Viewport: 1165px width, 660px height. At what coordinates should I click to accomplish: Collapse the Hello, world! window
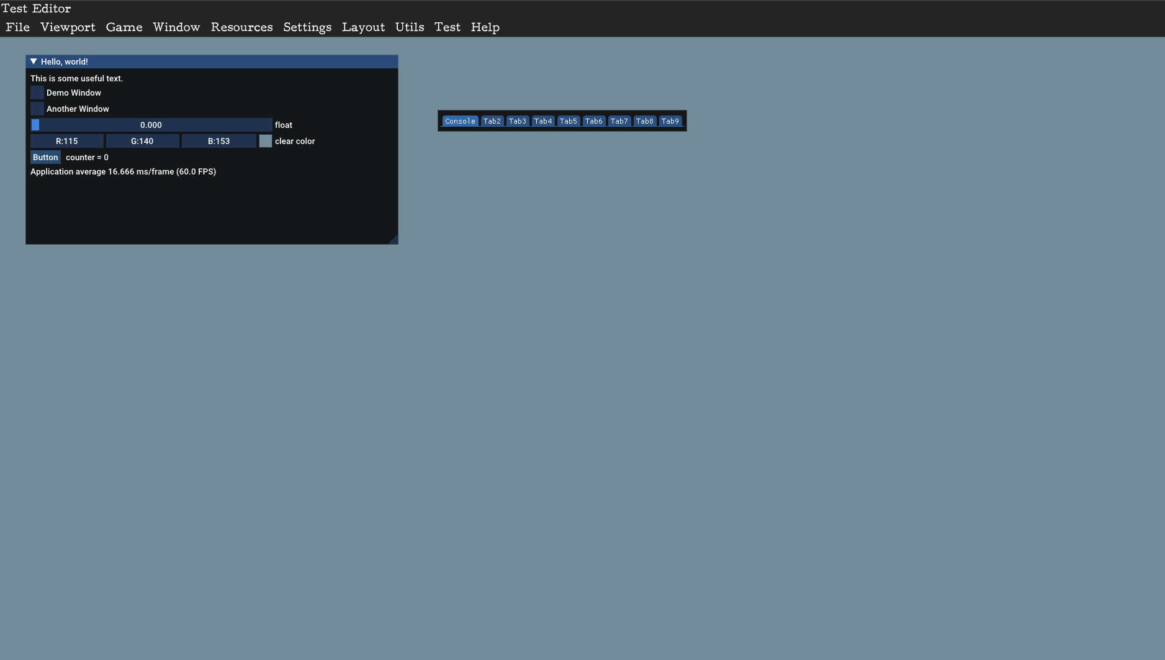click(x=34, y=61)
